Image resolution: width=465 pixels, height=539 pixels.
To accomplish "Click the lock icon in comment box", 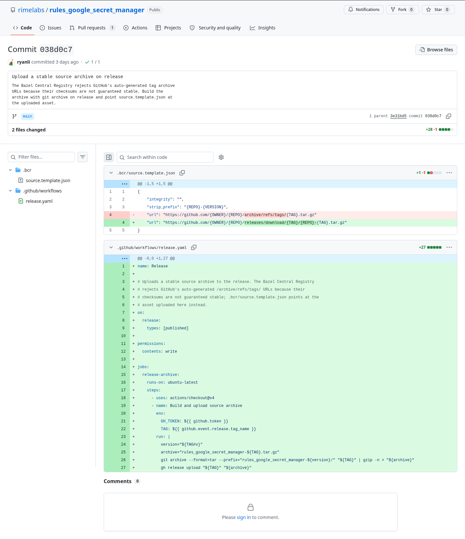I will tap(251, 507).
